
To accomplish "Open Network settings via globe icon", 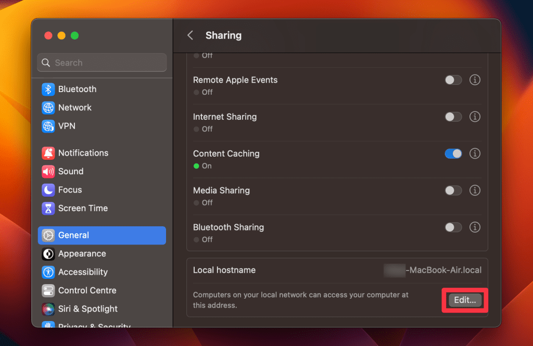I will pos(48,108).
